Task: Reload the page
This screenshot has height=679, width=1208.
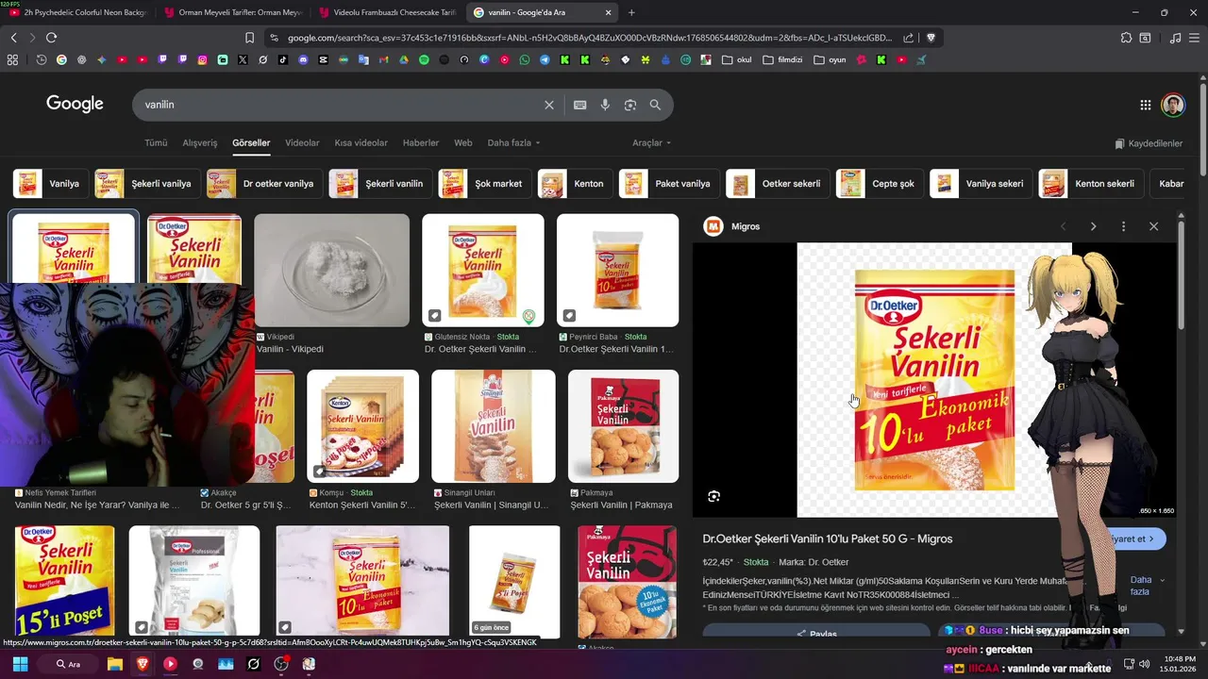Action: click(51, 38)
